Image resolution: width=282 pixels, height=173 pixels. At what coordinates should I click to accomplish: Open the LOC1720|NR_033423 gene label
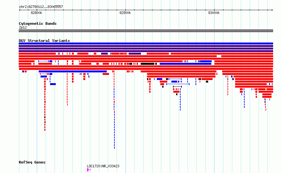(103, 166)
